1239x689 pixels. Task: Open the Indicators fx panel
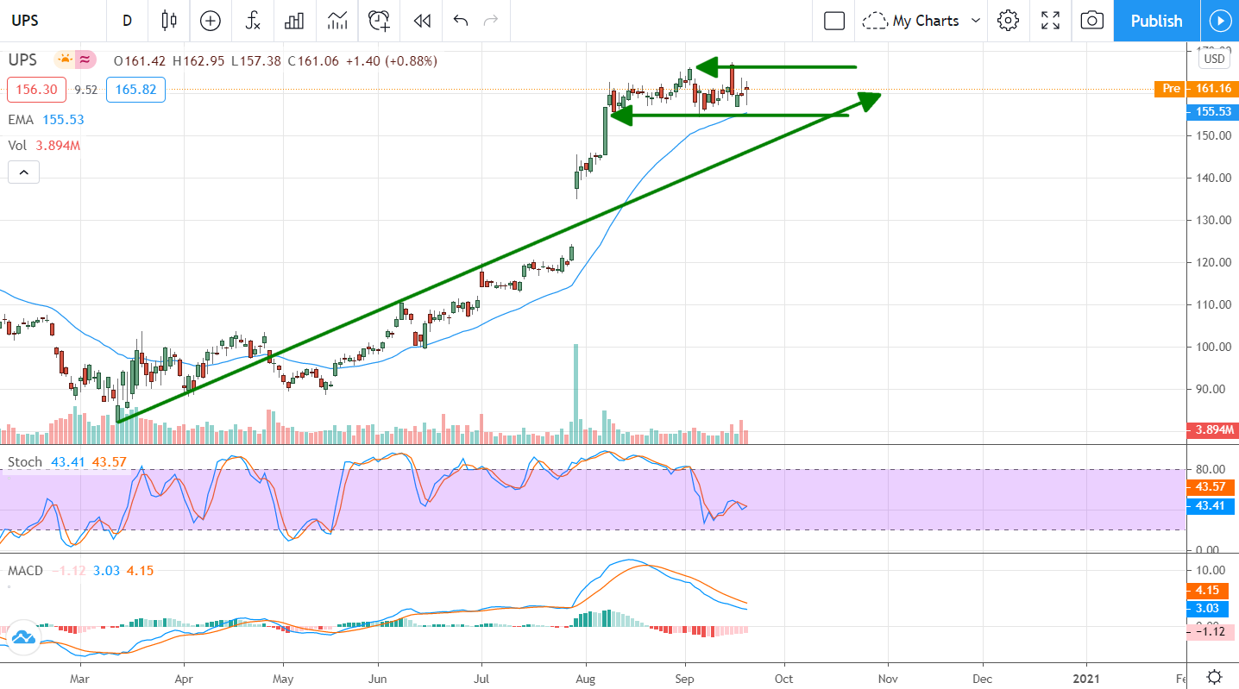pyautogui.click(x=252, y=20)
